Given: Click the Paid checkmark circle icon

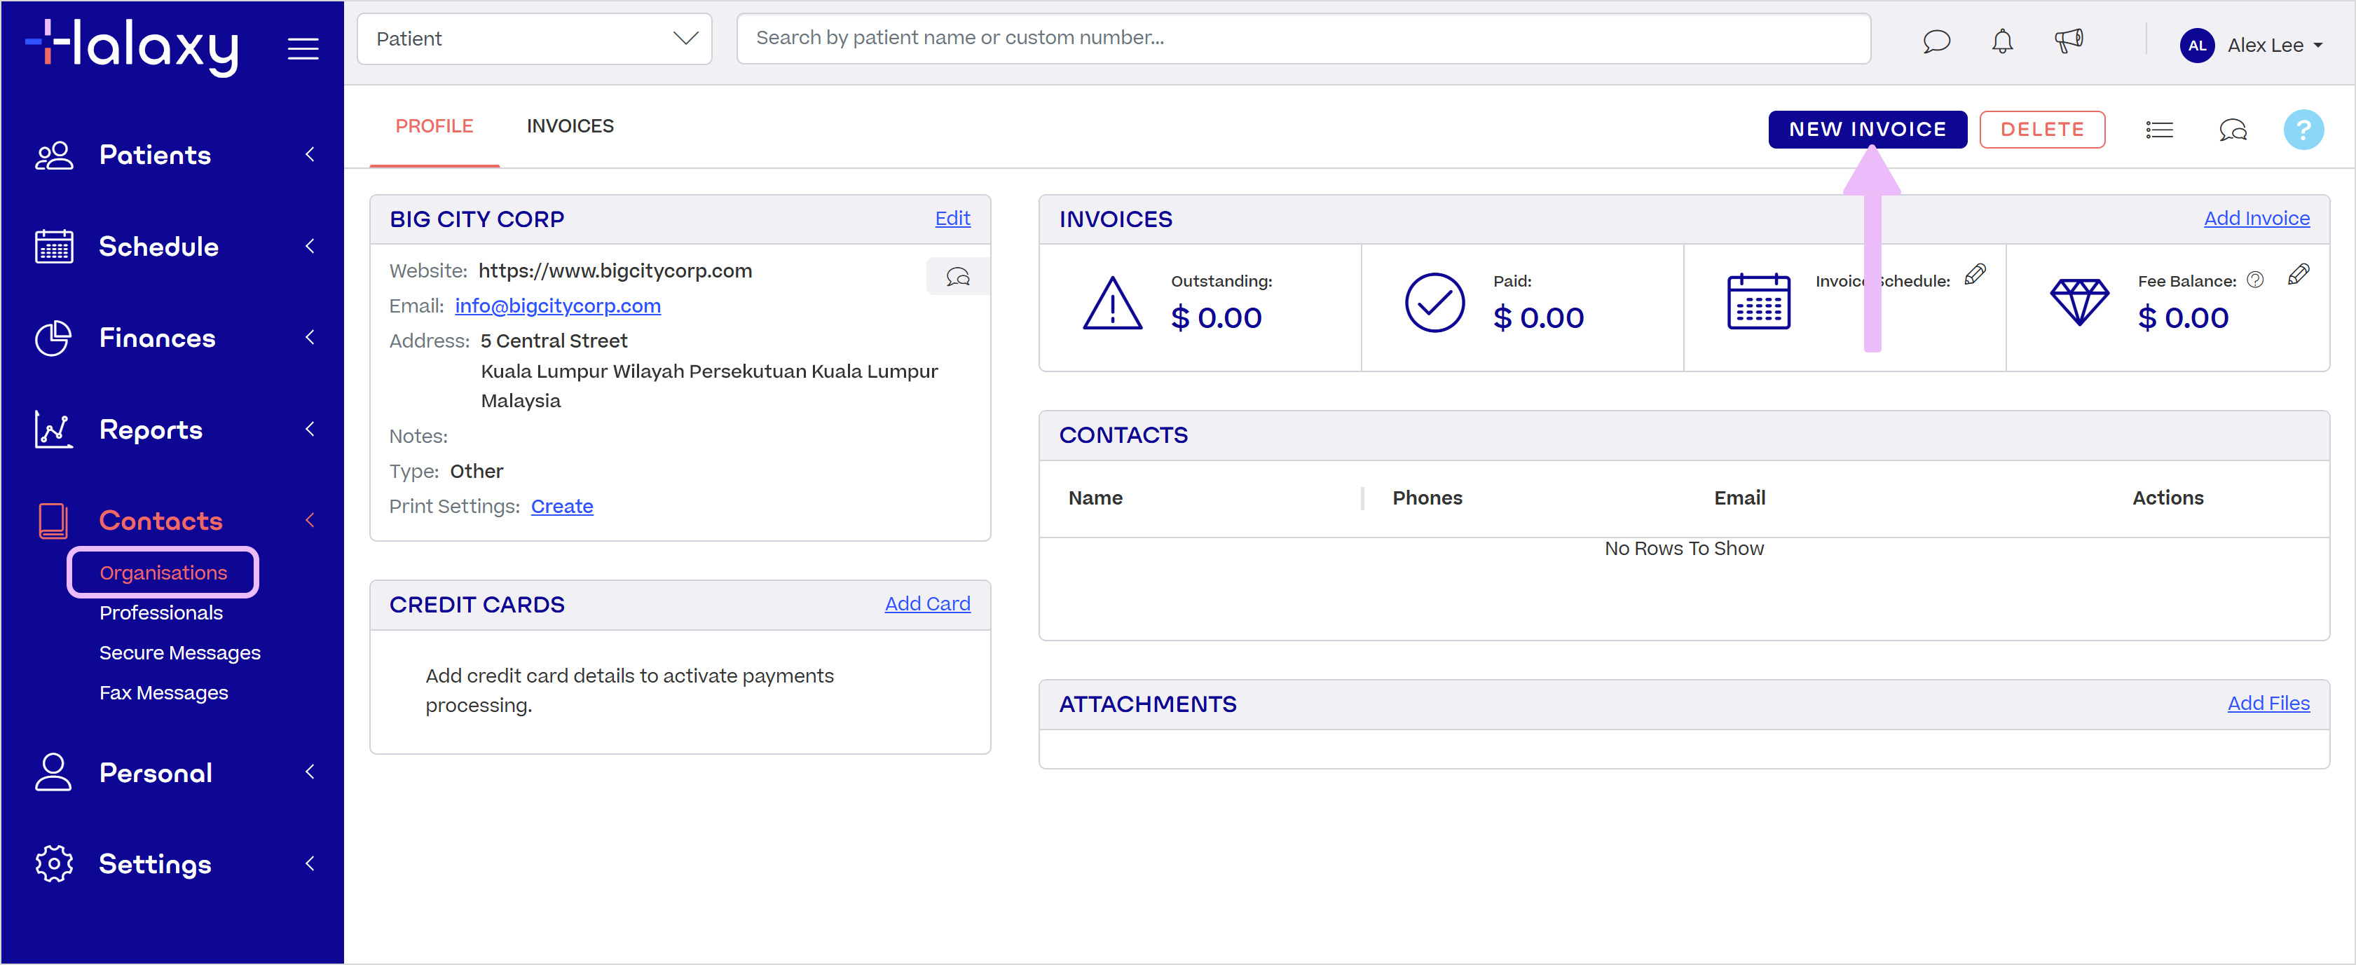Looking at the screenshot, I should [1434, 303].
